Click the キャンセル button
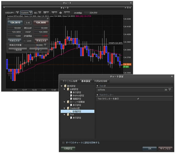176x154 pixels. click(x=165, y=148)
